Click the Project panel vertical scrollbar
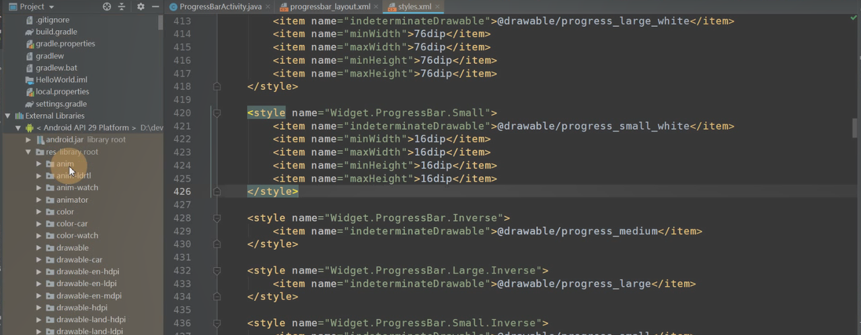 (160, 23)
